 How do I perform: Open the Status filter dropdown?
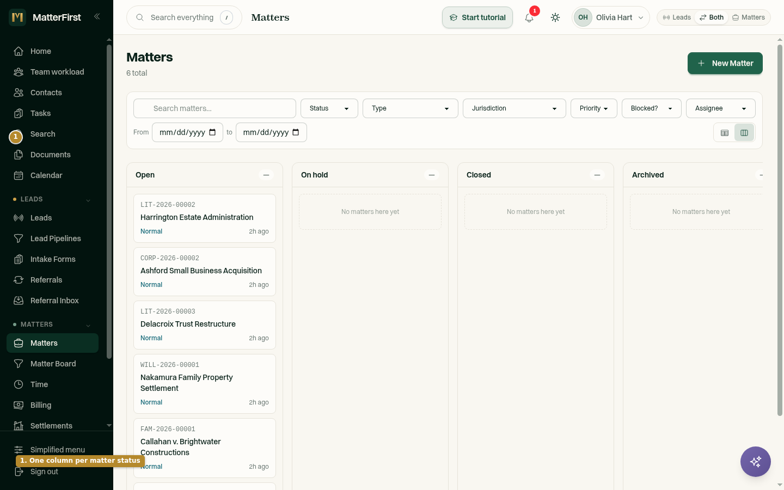click(329, 108)
